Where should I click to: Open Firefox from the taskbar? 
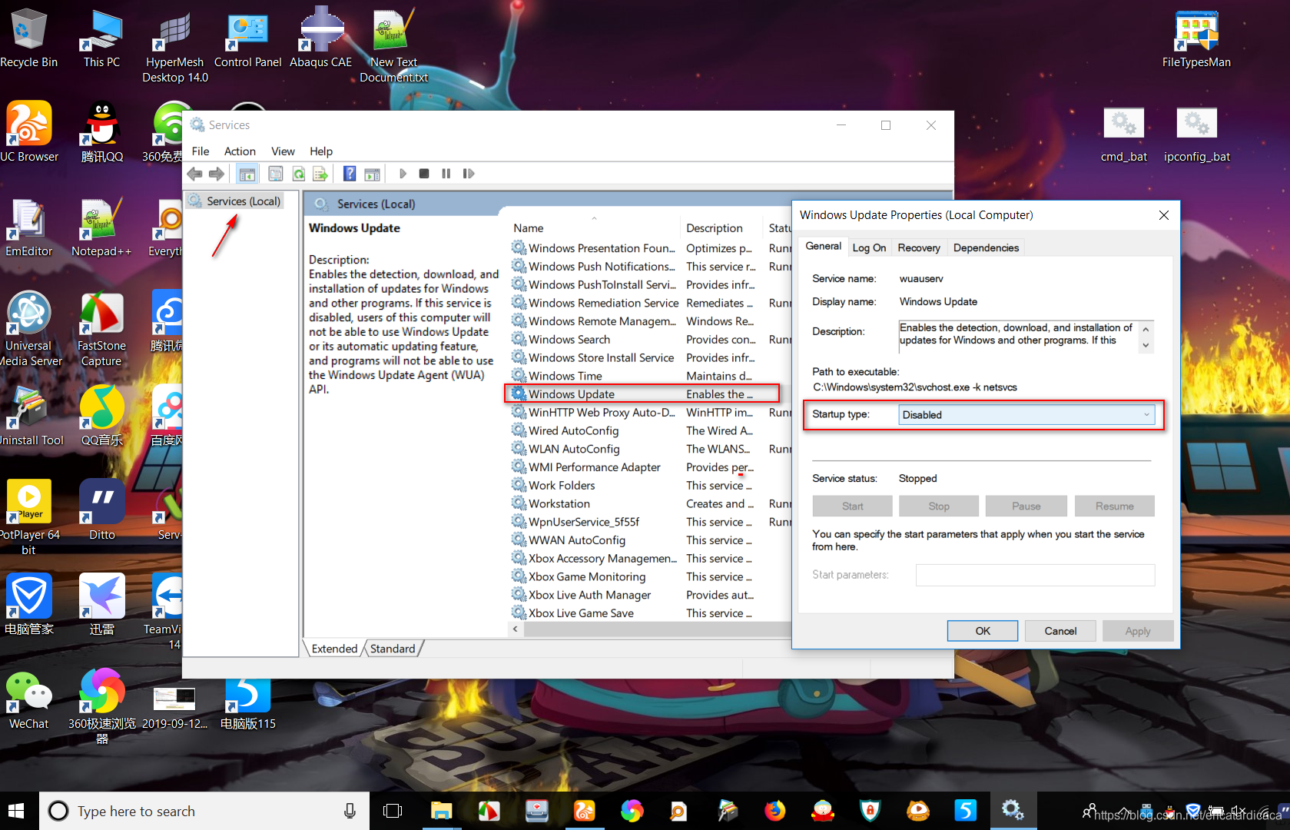[x=774, y=811]
